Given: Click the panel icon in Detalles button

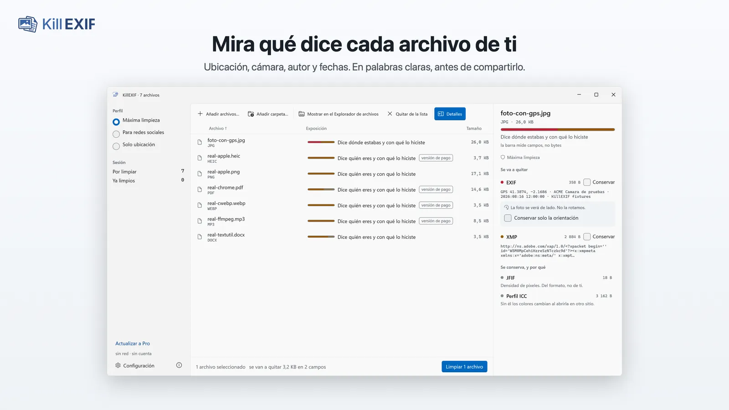Looking at the screenshot, I should 441,114.
